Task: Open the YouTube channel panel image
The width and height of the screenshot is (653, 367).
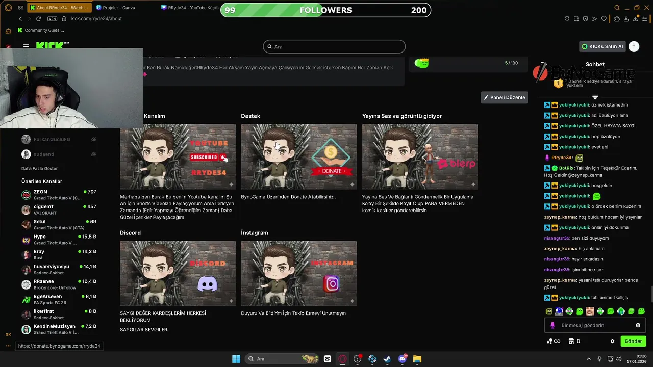Action: tap(178, 156)
